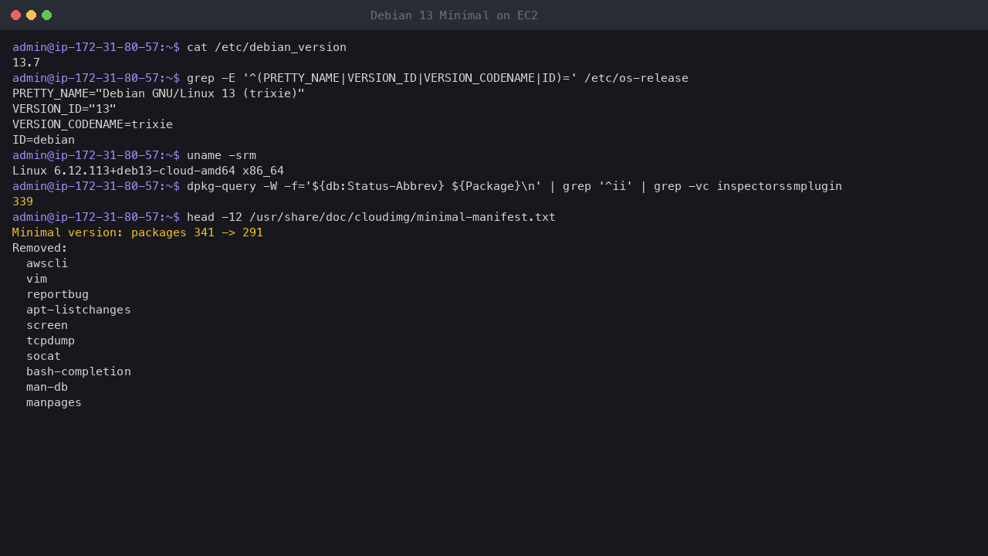Image resolution: width=988 pixels, height=556 pixels.
Task: Click the removed package "bash-completion"
Action: pos(79,371)
